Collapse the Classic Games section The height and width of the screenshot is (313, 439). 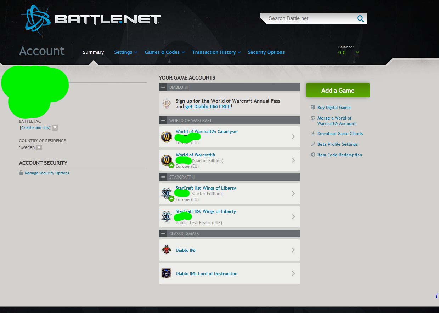tap(163, 233)
